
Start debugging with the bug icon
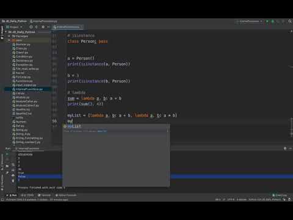[273, 21]
